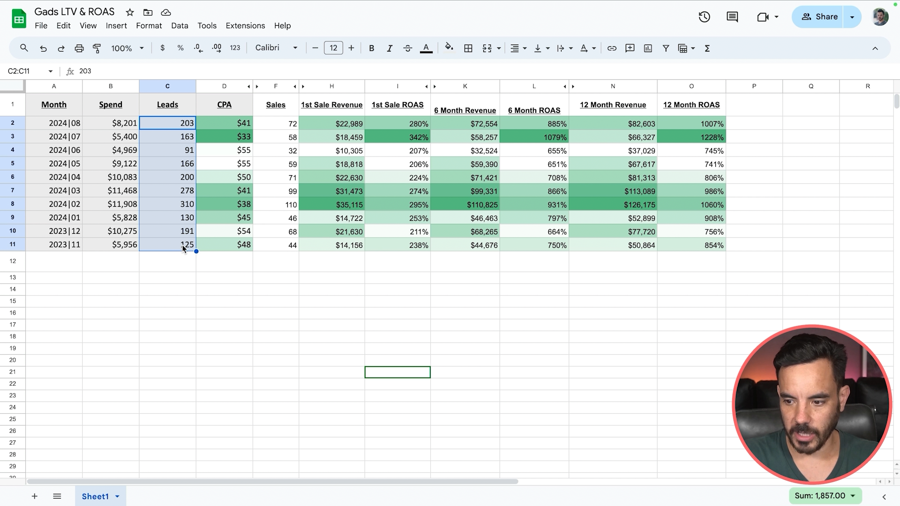This screenshot has height=506, width=900.
Task: Click the paint format roller icon
Action: [x=97, y=48]
